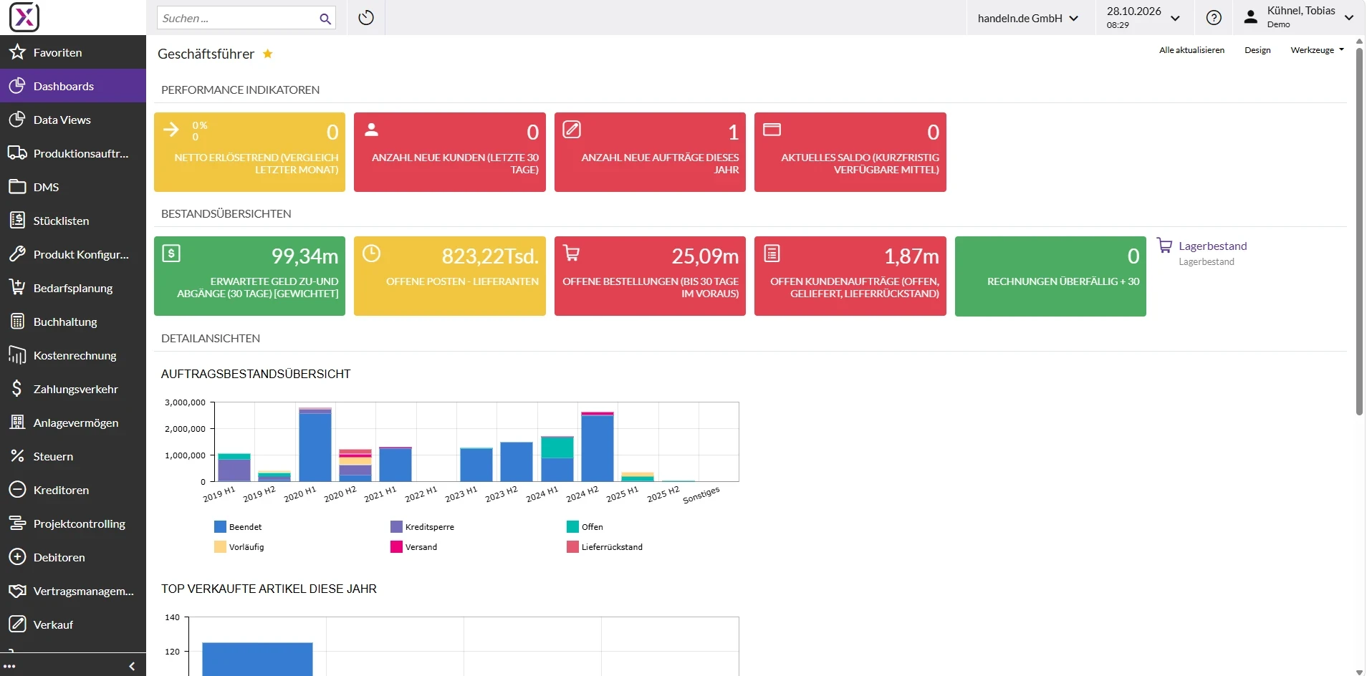The width and height of the screenshot is (1367, 676).
Task: Open the Anzahl neue Kunden tile
Action: (450, 152)
